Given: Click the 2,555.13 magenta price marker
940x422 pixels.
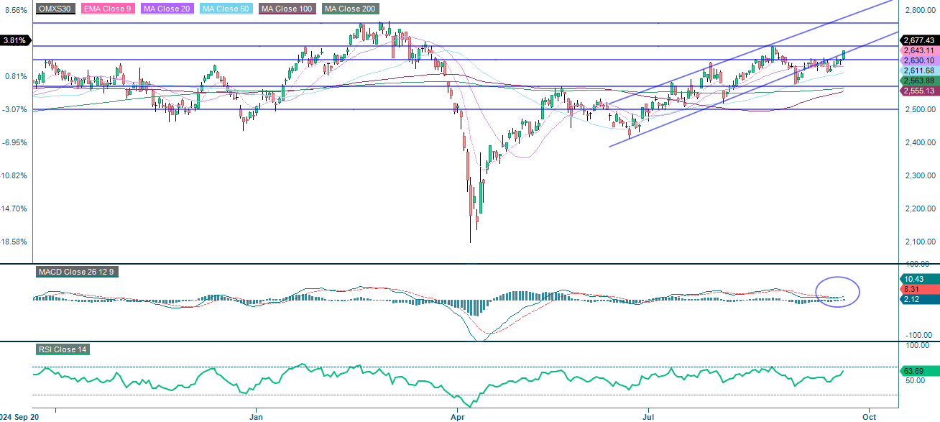Looking at the screenshot, I should click(x=921, y=91).
